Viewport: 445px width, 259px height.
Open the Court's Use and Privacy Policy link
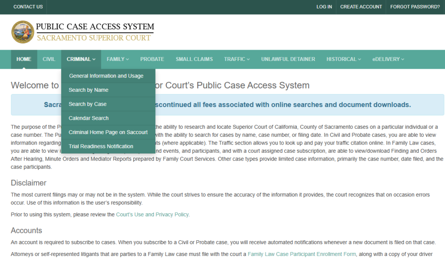pyautogui.click(x=153, y=215)
